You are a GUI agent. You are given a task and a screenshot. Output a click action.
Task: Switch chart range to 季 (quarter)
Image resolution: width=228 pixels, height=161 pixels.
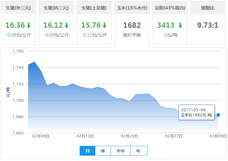(103, 151)
